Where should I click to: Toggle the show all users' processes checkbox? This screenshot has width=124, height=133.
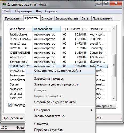[x=10, y=105]
